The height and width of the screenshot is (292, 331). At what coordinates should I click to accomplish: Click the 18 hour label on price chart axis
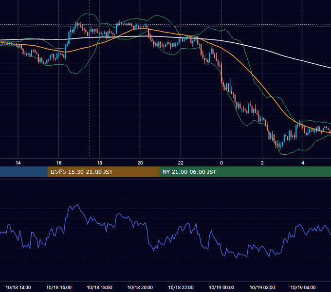pyautogui.click(x=99, y=163)
